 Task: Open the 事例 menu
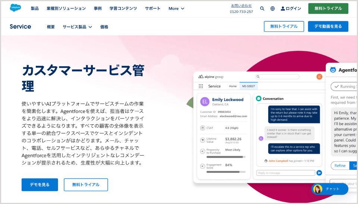(97, 9)
